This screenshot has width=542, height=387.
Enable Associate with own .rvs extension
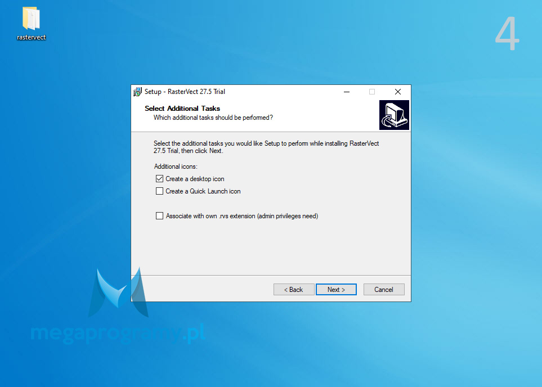[159, 216]
